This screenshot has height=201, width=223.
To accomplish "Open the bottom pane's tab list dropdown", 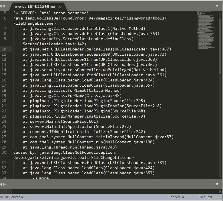I will 217,184.
